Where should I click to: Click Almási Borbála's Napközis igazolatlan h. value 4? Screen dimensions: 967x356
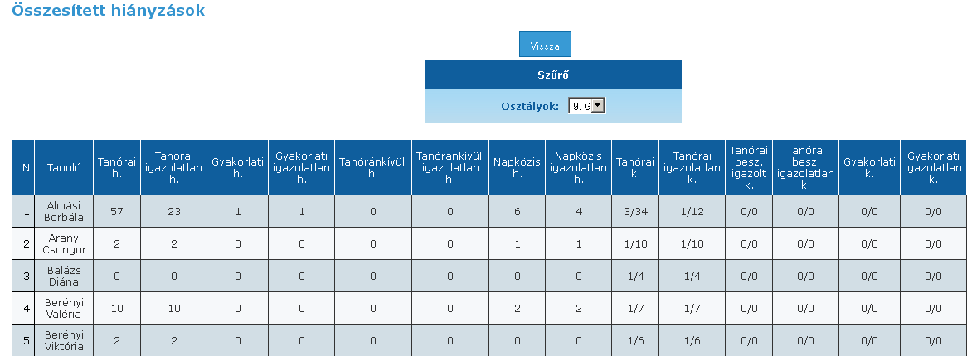(579, 211)
